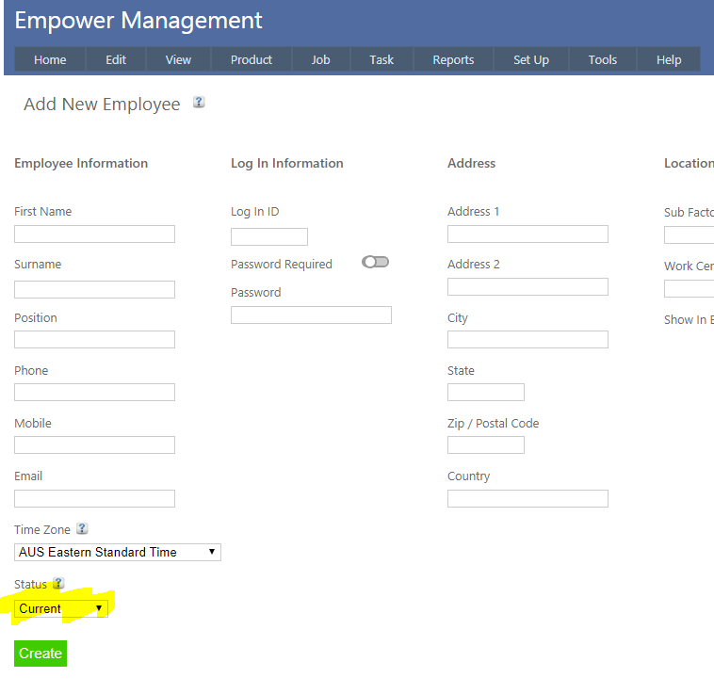Click the Status help icon
The image size is (714, 694).
click(x=58, y=584)
